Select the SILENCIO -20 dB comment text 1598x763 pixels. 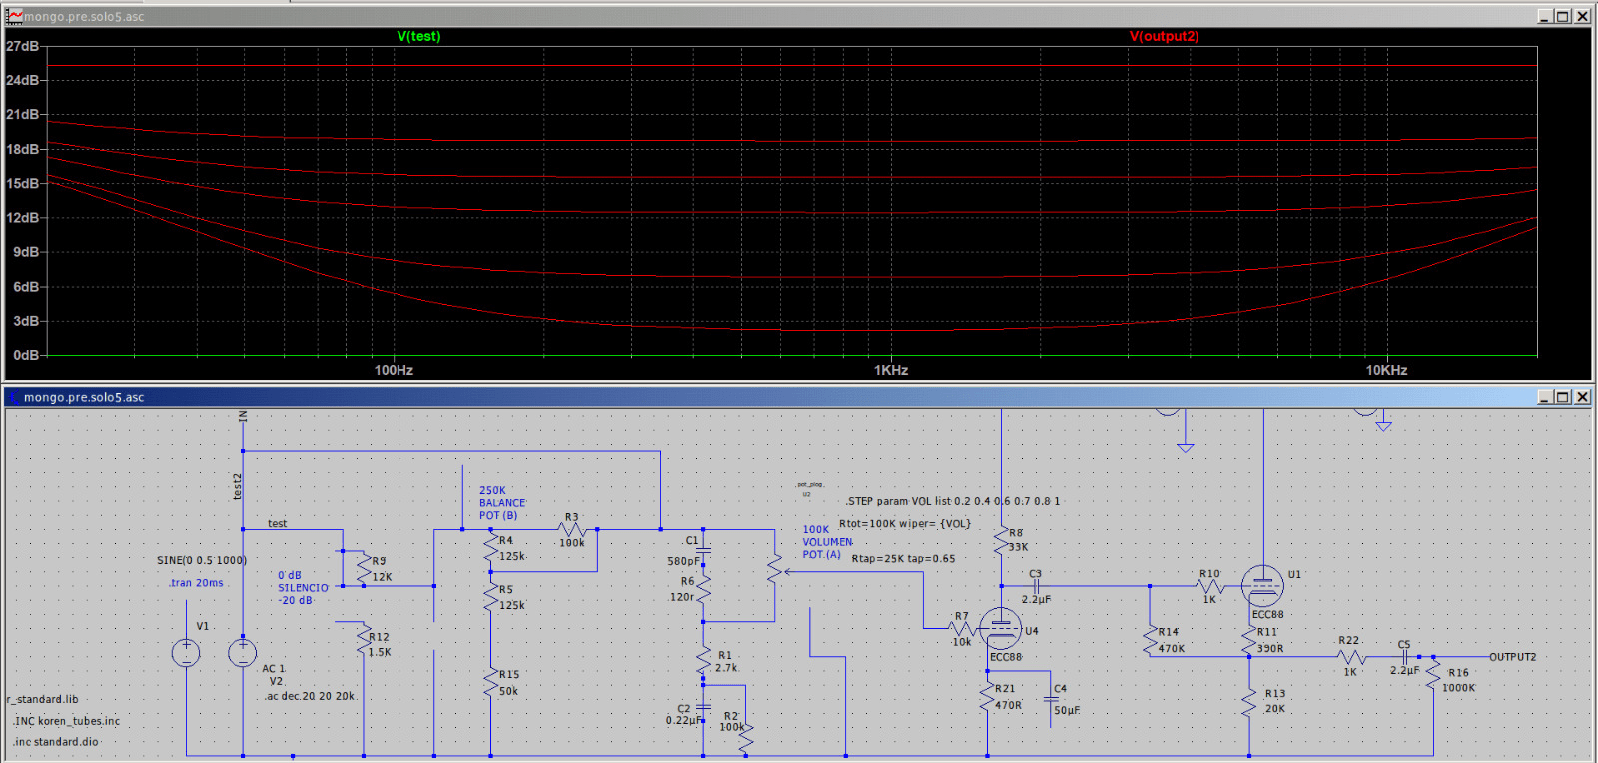click(x=303, y=594)
